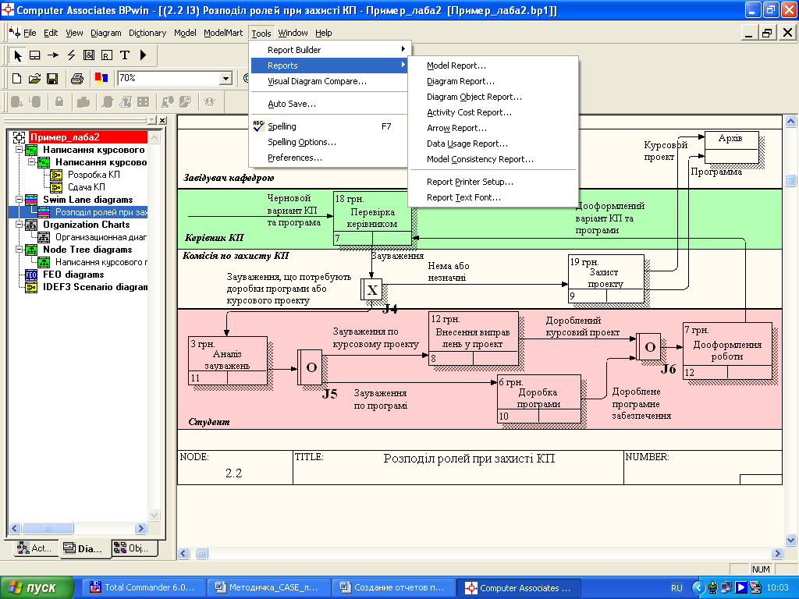This screenshot has width=799, height=599.
Task: Click the Swim Lane diagrams folder icon
Action: coord(31,200)
